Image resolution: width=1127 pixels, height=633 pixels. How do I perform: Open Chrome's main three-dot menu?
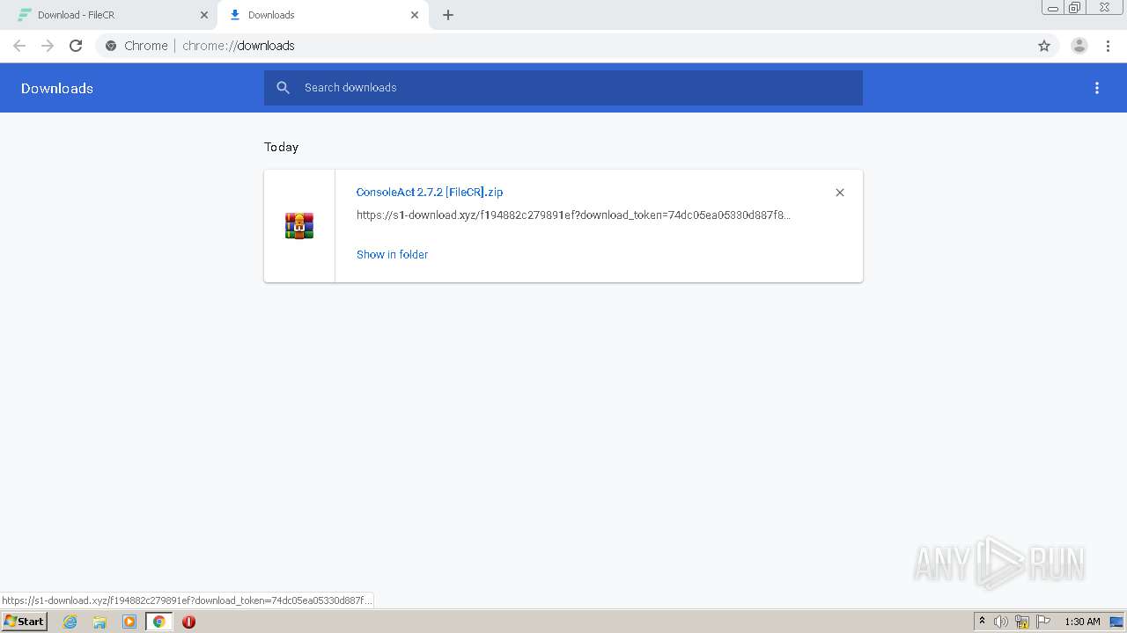[1108, 46]
